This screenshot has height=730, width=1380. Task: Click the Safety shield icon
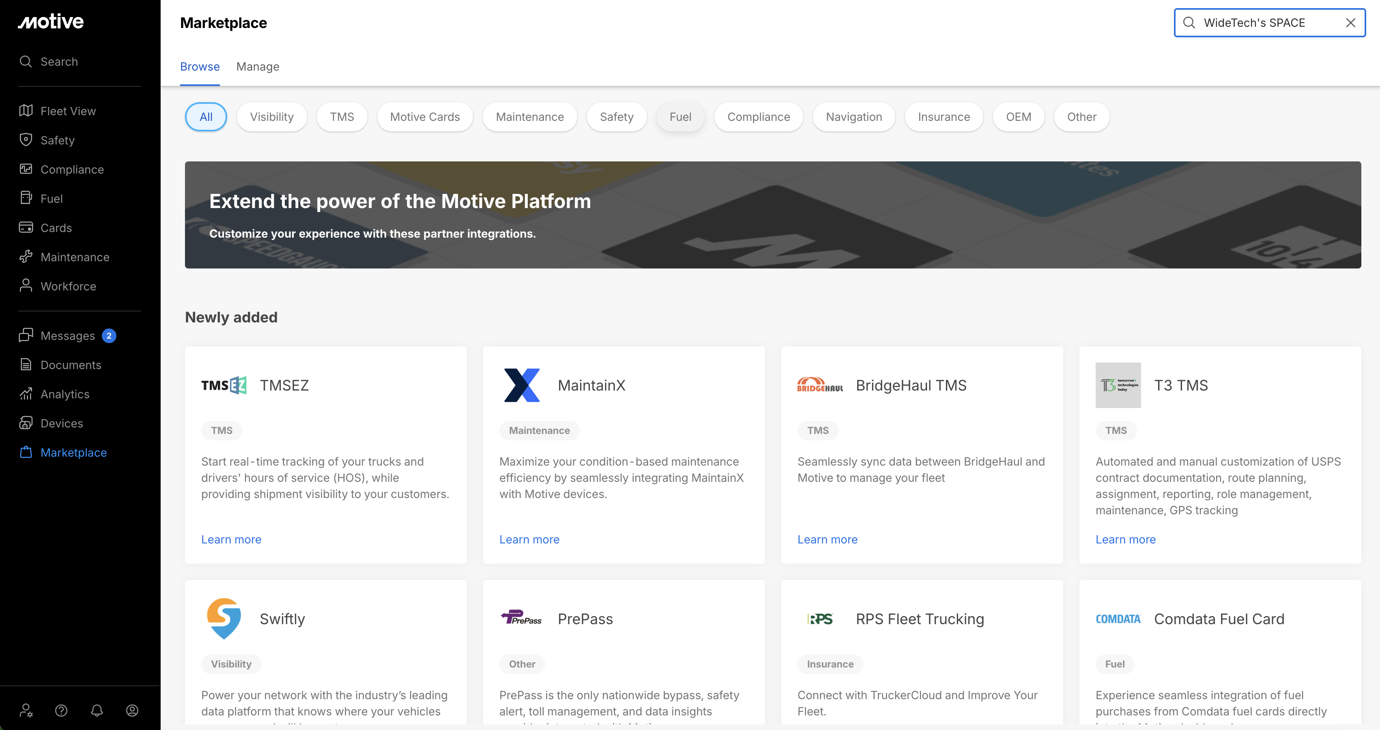(x=26, y=140)
